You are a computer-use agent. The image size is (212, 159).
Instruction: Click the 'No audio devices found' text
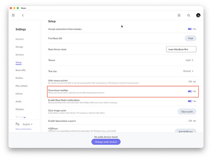(106, 137)
